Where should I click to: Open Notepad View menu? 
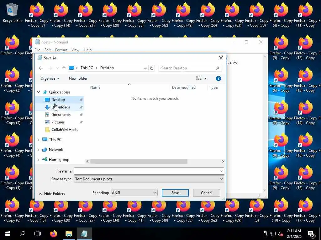click(75, 50)
